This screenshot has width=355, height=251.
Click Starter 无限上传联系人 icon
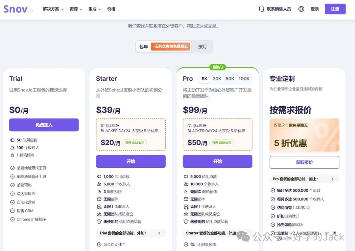99,206
